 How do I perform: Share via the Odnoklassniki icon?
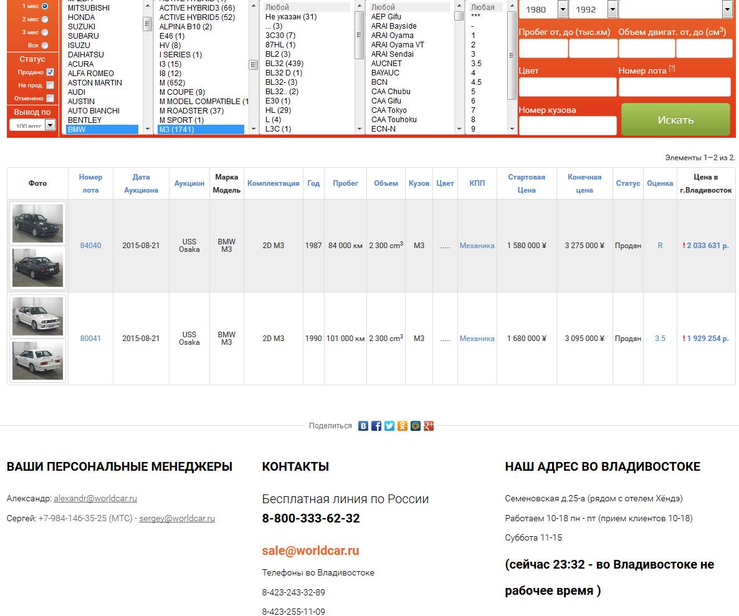point(402,426)
